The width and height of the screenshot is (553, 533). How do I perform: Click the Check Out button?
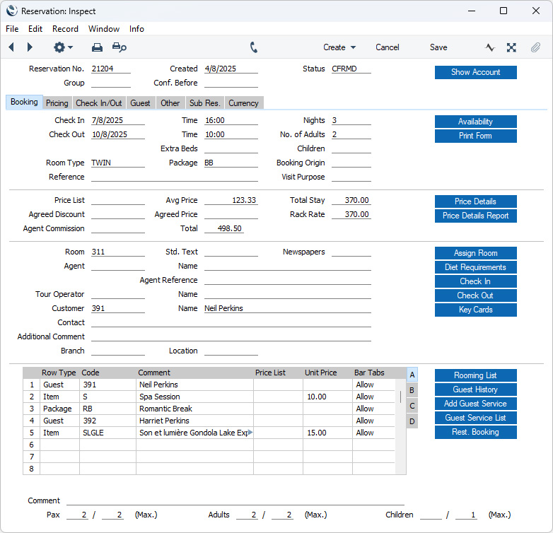pyautogui.click(x=475, y=295)
